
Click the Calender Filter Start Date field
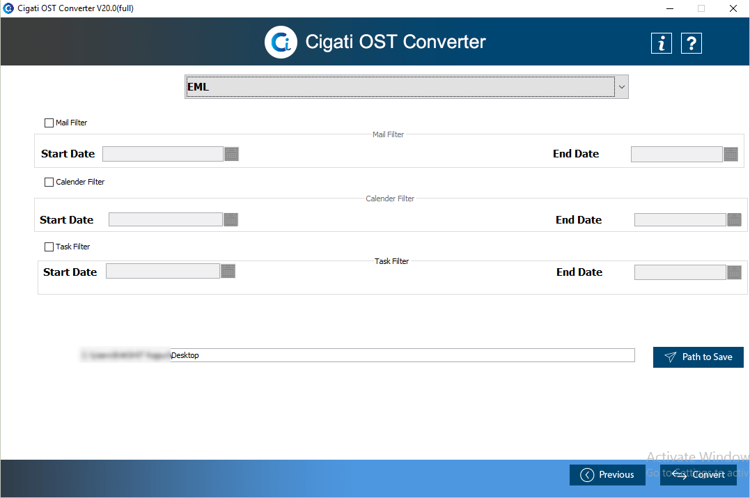(x=166, y=219)
